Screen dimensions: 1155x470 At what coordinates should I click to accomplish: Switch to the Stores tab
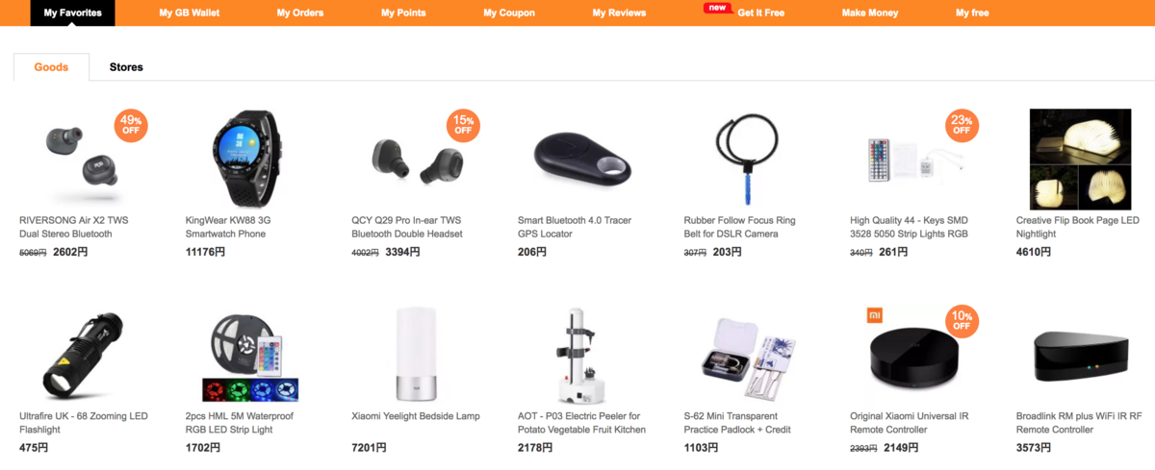(126, 67)
